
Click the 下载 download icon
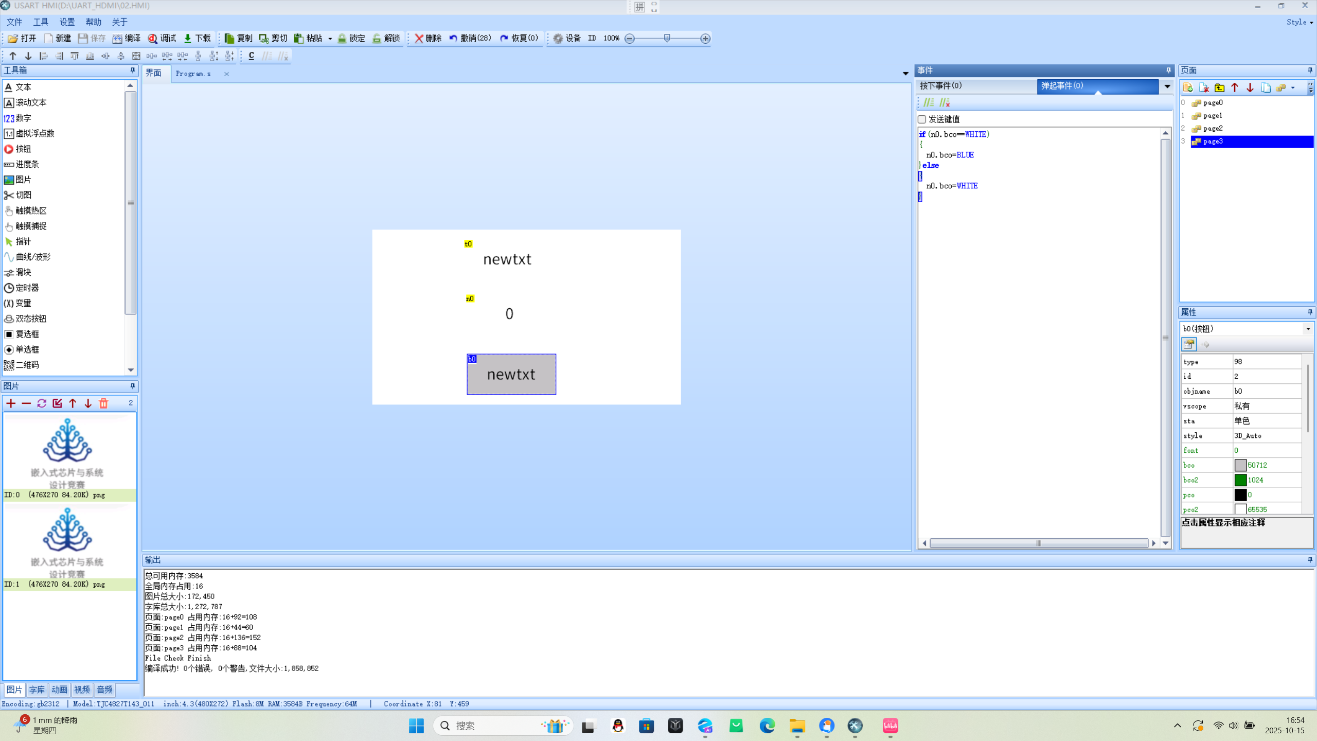coord(188,38)
